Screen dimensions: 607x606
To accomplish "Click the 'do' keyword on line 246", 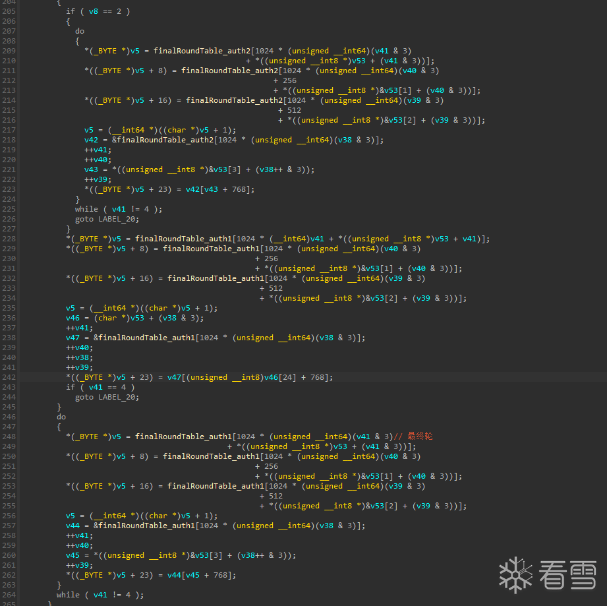I will [61, 417].
